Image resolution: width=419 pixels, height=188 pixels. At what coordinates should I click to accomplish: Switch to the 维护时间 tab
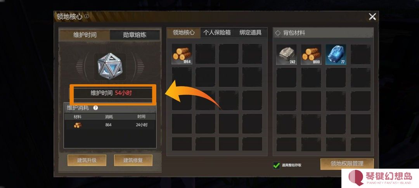click(85, 35)
